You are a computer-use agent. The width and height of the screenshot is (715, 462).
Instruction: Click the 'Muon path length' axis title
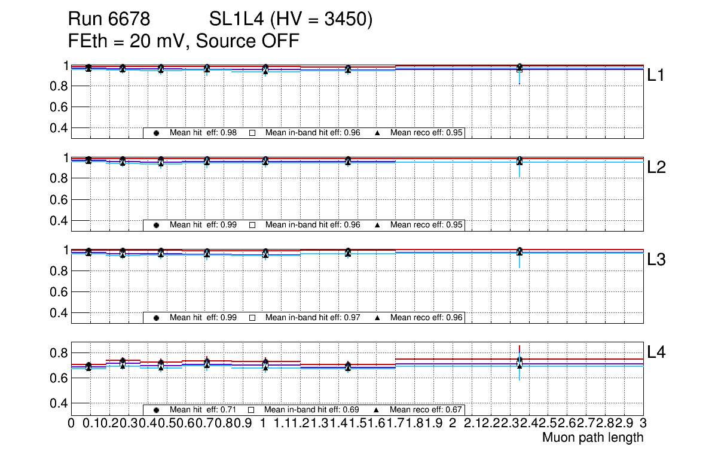(592, 437)
